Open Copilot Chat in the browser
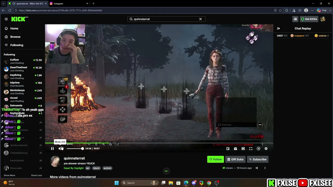333x187 pixels. tap(322, 10)
